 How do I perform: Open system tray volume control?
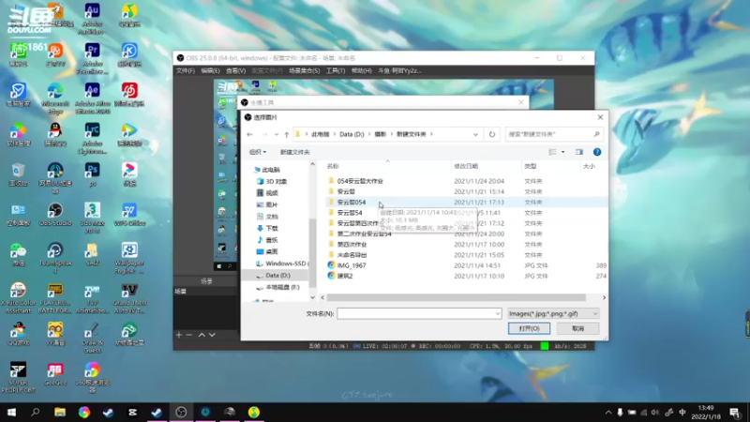pos(655,413)
